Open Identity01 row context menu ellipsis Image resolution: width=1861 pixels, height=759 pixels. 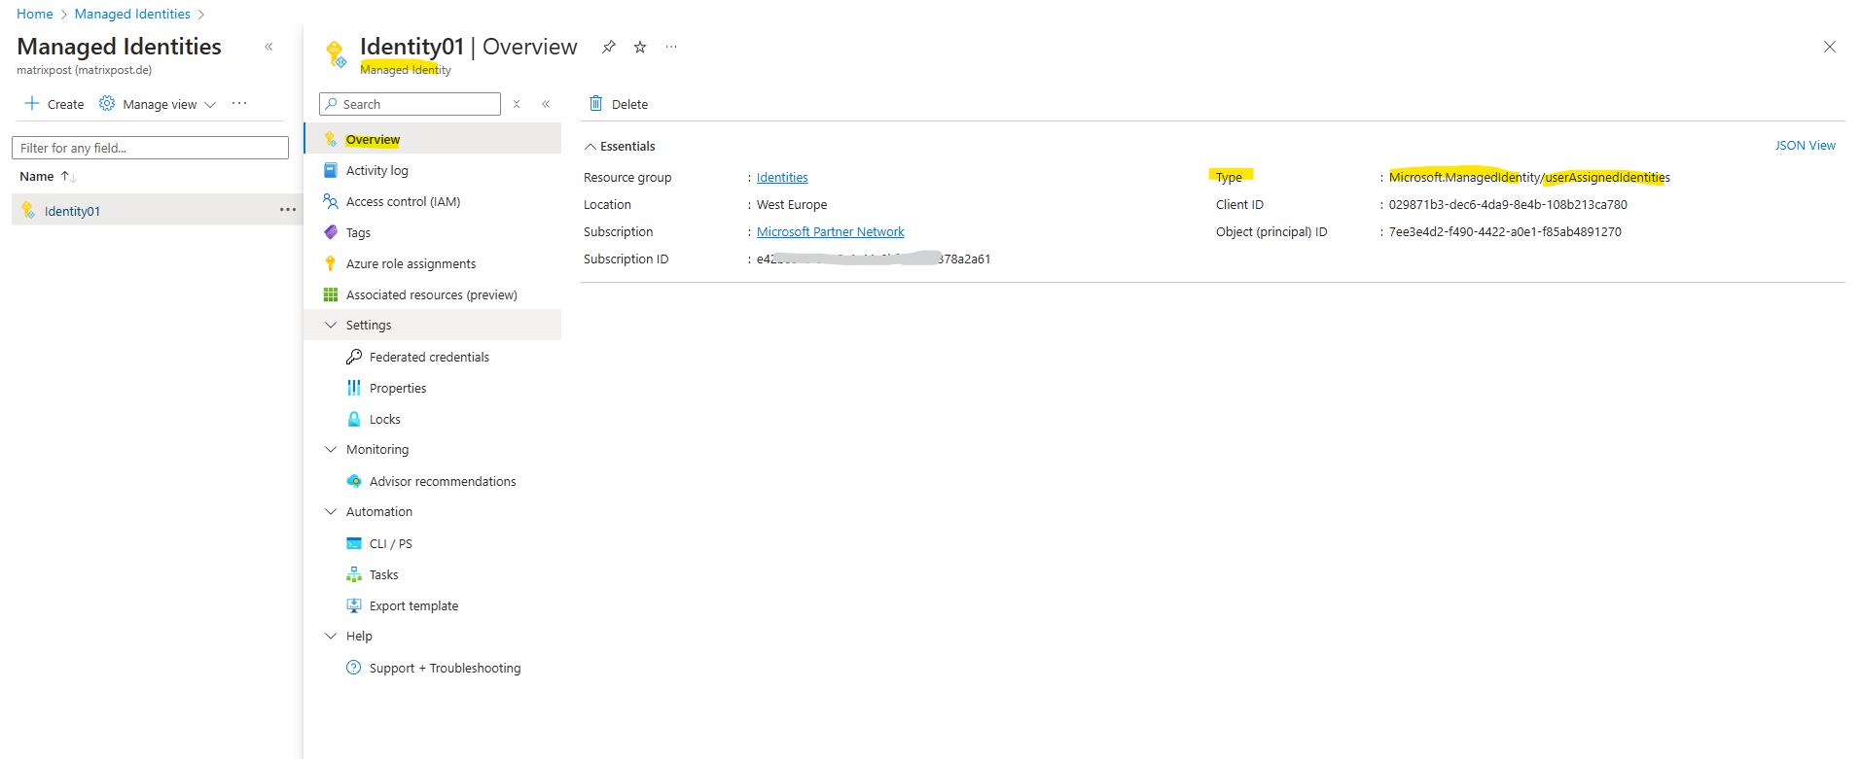coord(288,210)
